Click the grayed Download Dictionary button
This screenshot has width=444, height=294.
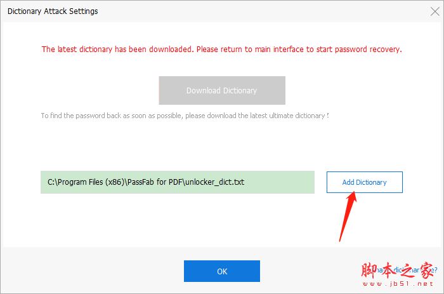click(221, 91)
